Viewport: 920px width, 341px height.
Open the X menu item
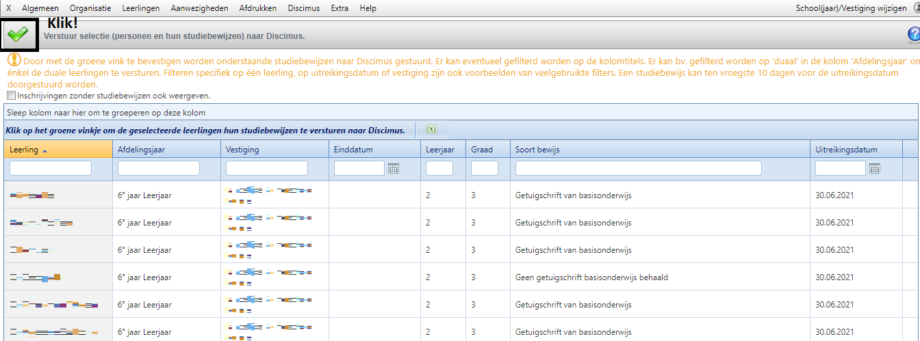pos(9,8)
